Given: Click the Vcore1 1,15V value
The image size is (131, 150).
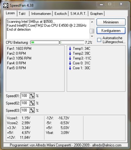Looking at the screenshot, I should point(26,118).
